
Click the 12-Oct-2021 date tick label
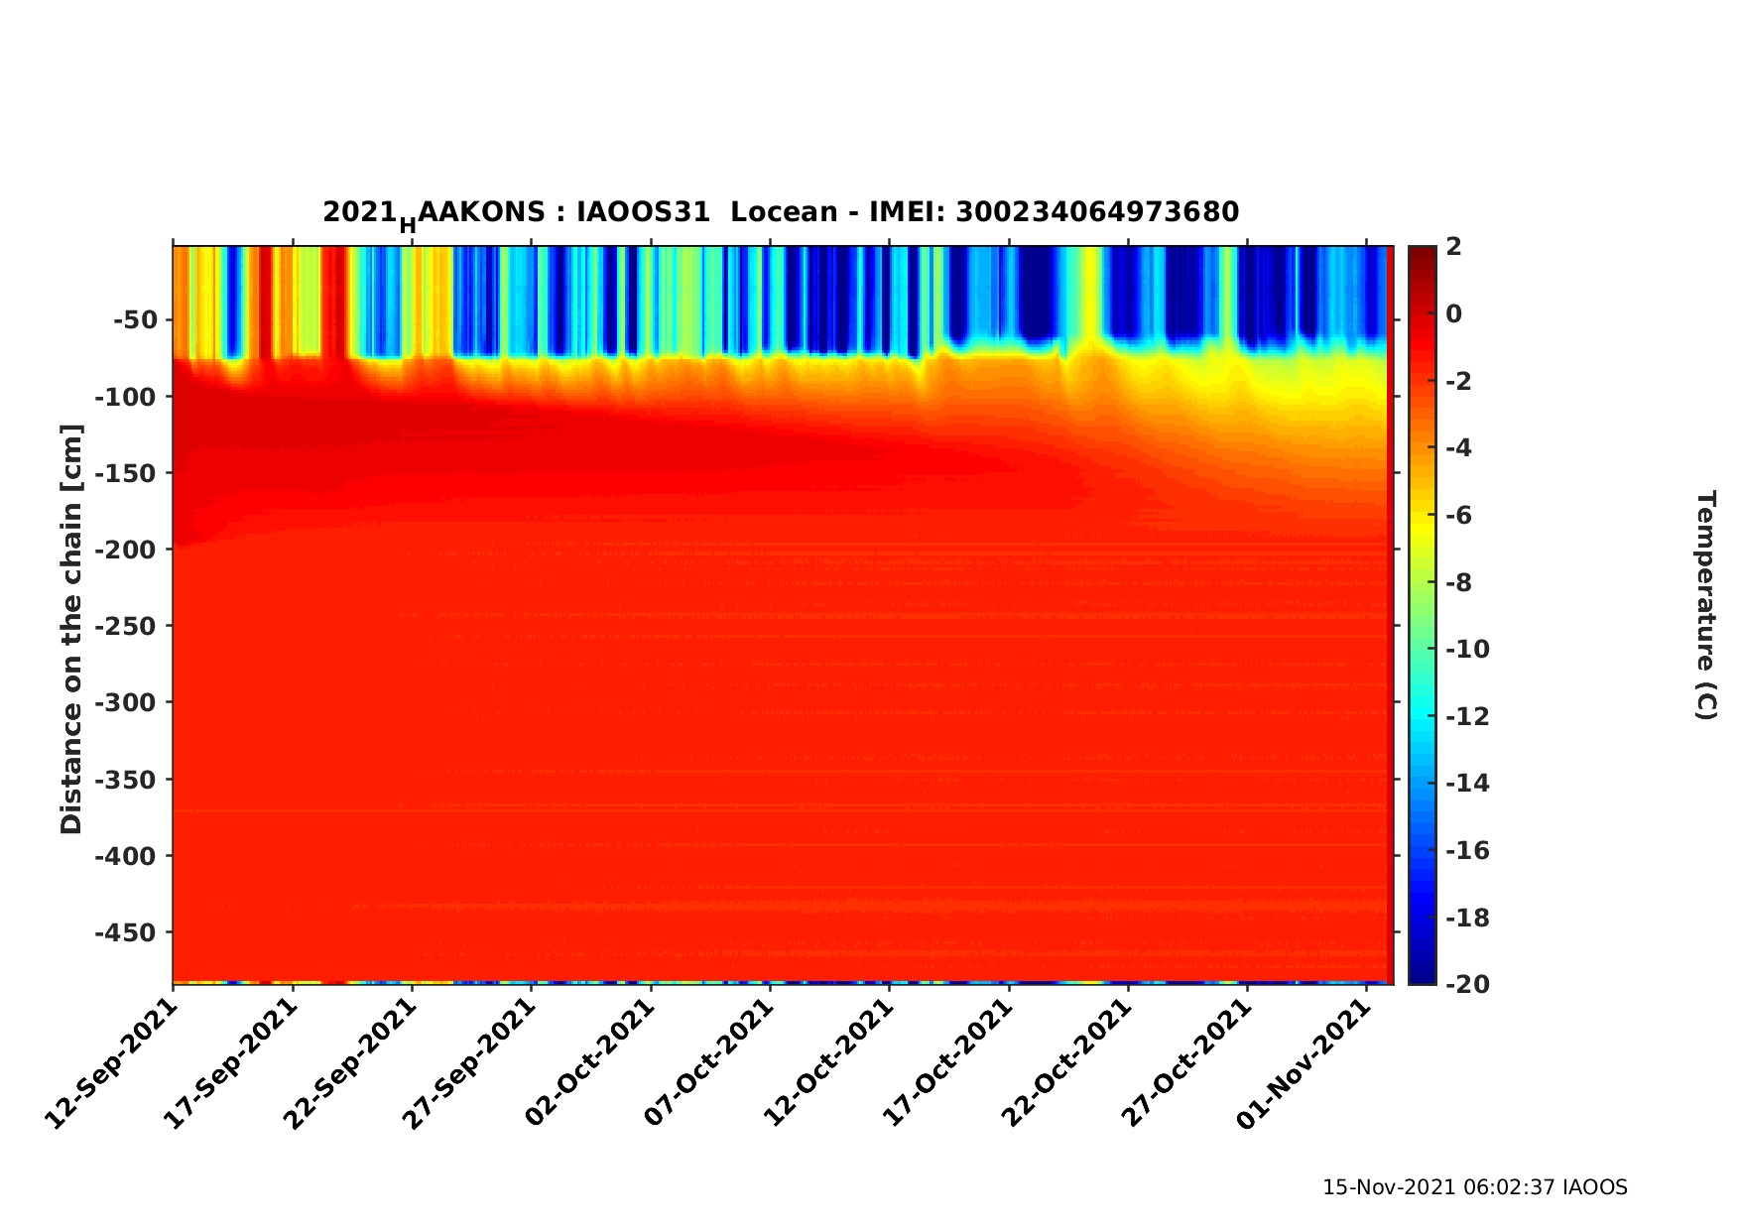(x=828, y=1062)
